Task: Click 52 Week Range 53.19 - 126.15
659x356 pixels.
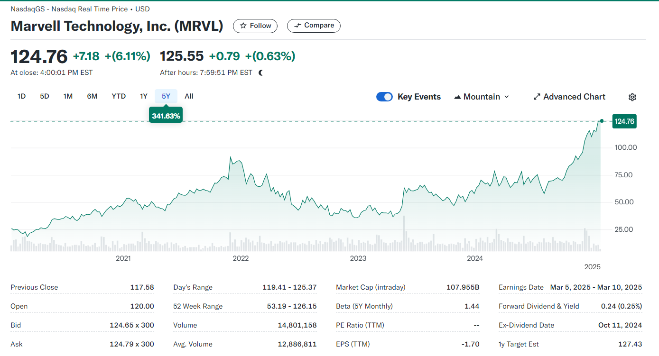Action: 292,306
